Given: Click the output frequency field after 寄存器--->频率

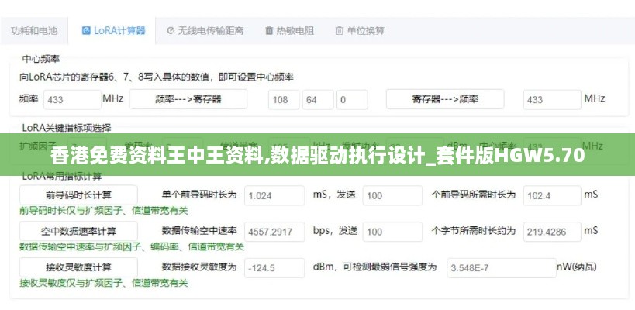Looking at the screenshot, I should point(552,99).
